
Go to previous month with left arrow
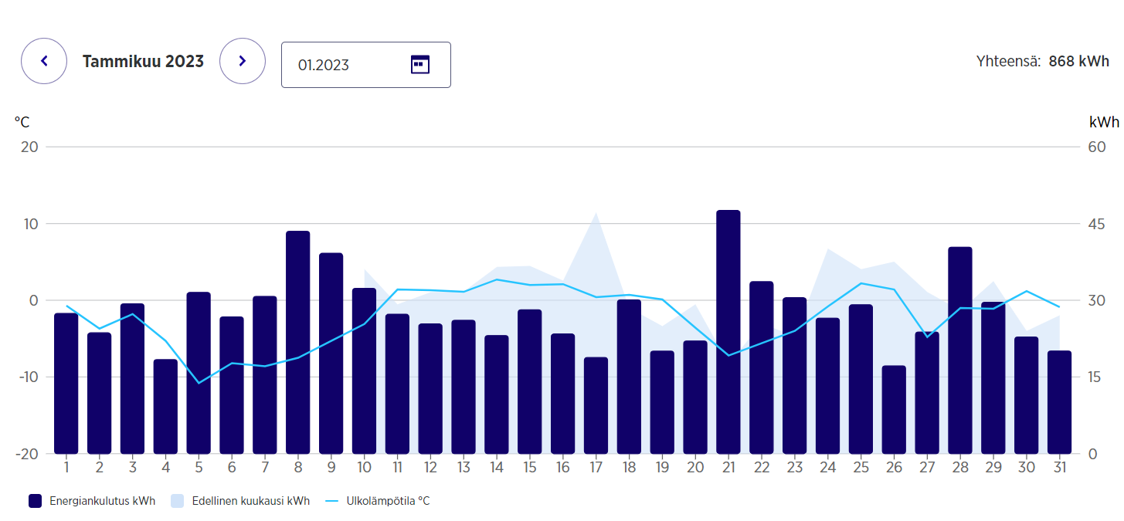click(x=44, y=61)
